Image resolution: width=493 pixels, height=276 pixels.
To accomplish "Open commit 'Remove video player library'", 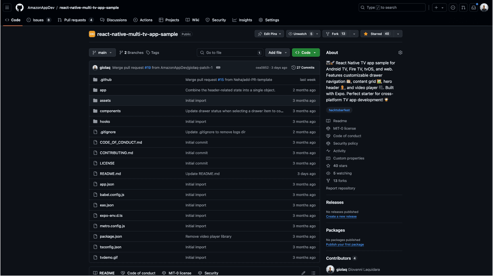I will click(x=208, y=237).
